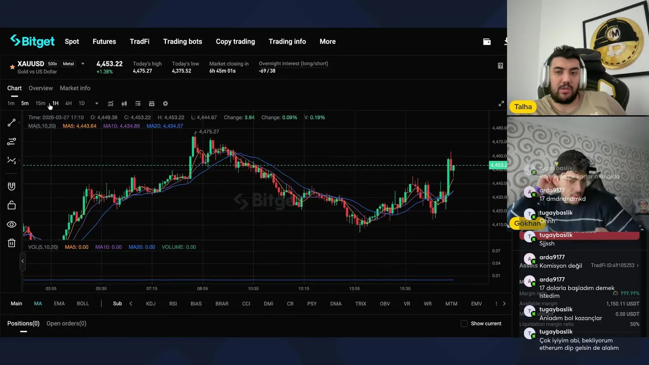The width and height of the screenshot is (649, 365).
Task: Open the calendar toolbar icon
Action: point(152,103)
